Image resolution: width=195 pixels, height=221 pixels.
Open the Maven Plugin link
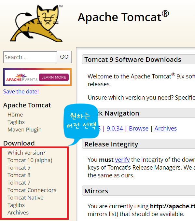(x=24, y=130)
